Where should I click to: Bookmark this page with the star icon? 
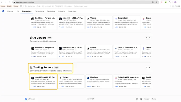(157, 2)
